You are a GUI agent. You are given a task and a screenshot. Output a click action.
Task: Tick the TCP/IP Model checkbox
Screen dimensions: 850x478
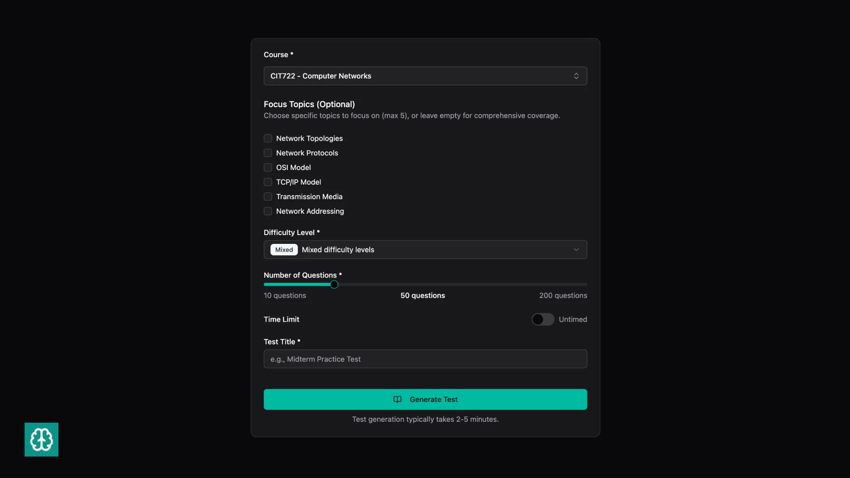[x=268, y=182]
